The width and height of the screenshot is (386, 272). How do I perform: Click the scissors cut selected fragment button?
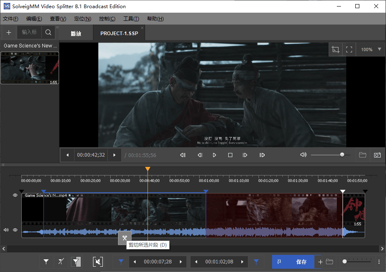pyautogui.click(x=125, y=238)
